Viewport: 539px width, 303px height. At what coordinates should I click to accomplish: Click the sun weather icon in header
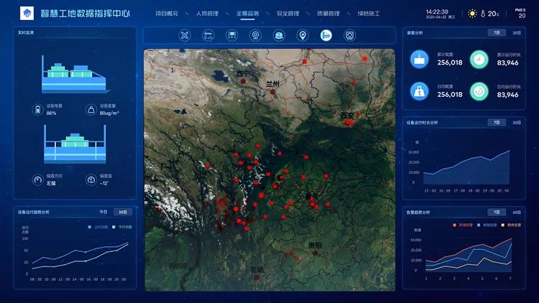[x=472, y=13]
